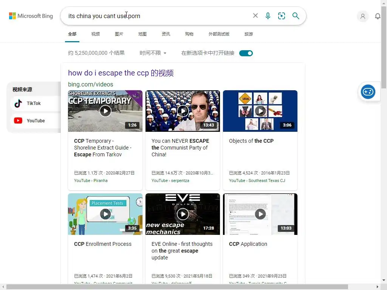The height and width of the screenshot is (290, 387).
Task: Click the search input text field
Action: pos(158,16)
